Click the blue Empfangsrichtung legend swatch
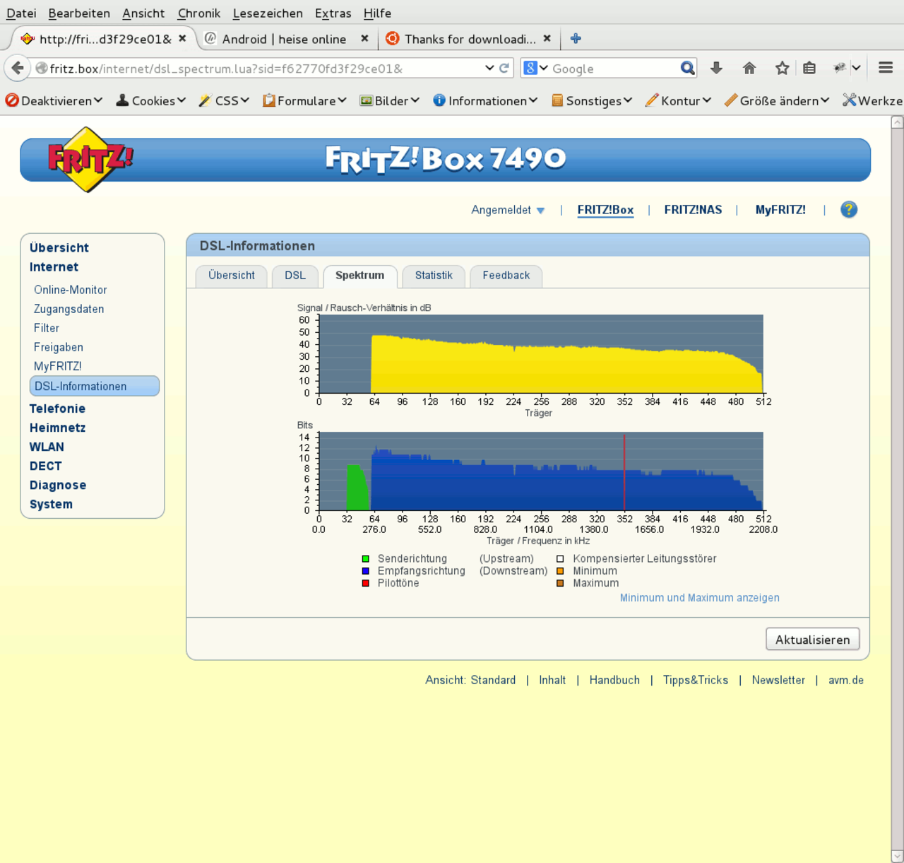This screenshot has height=863, width=904. coord(365,571)
